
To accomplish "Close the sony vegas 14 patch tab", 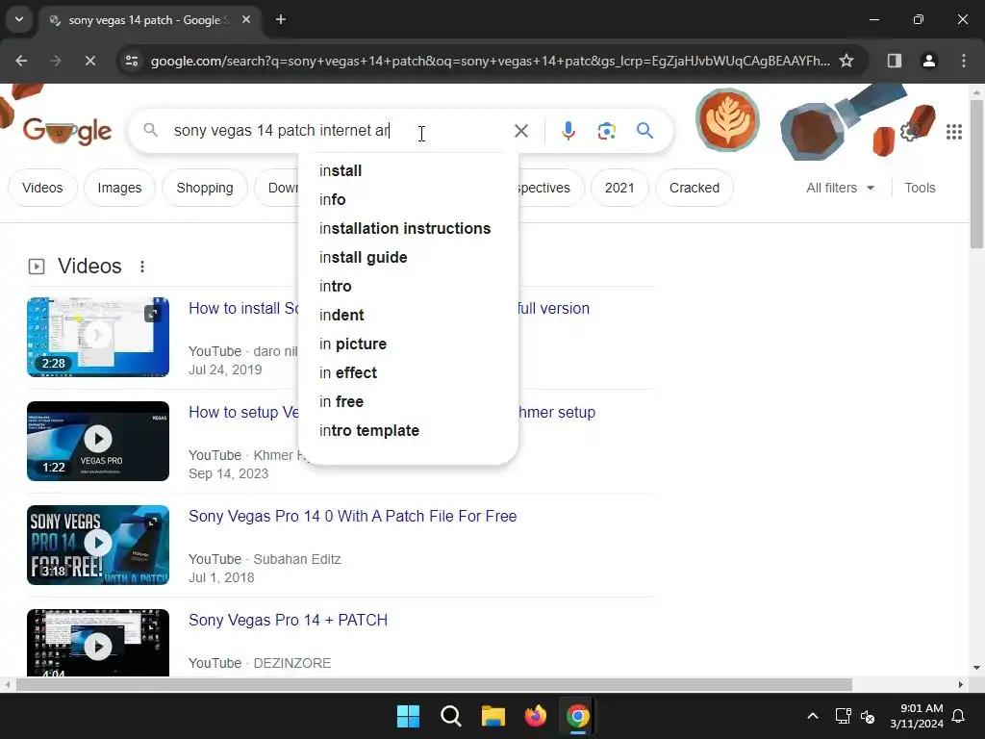I will coord(246,19).
